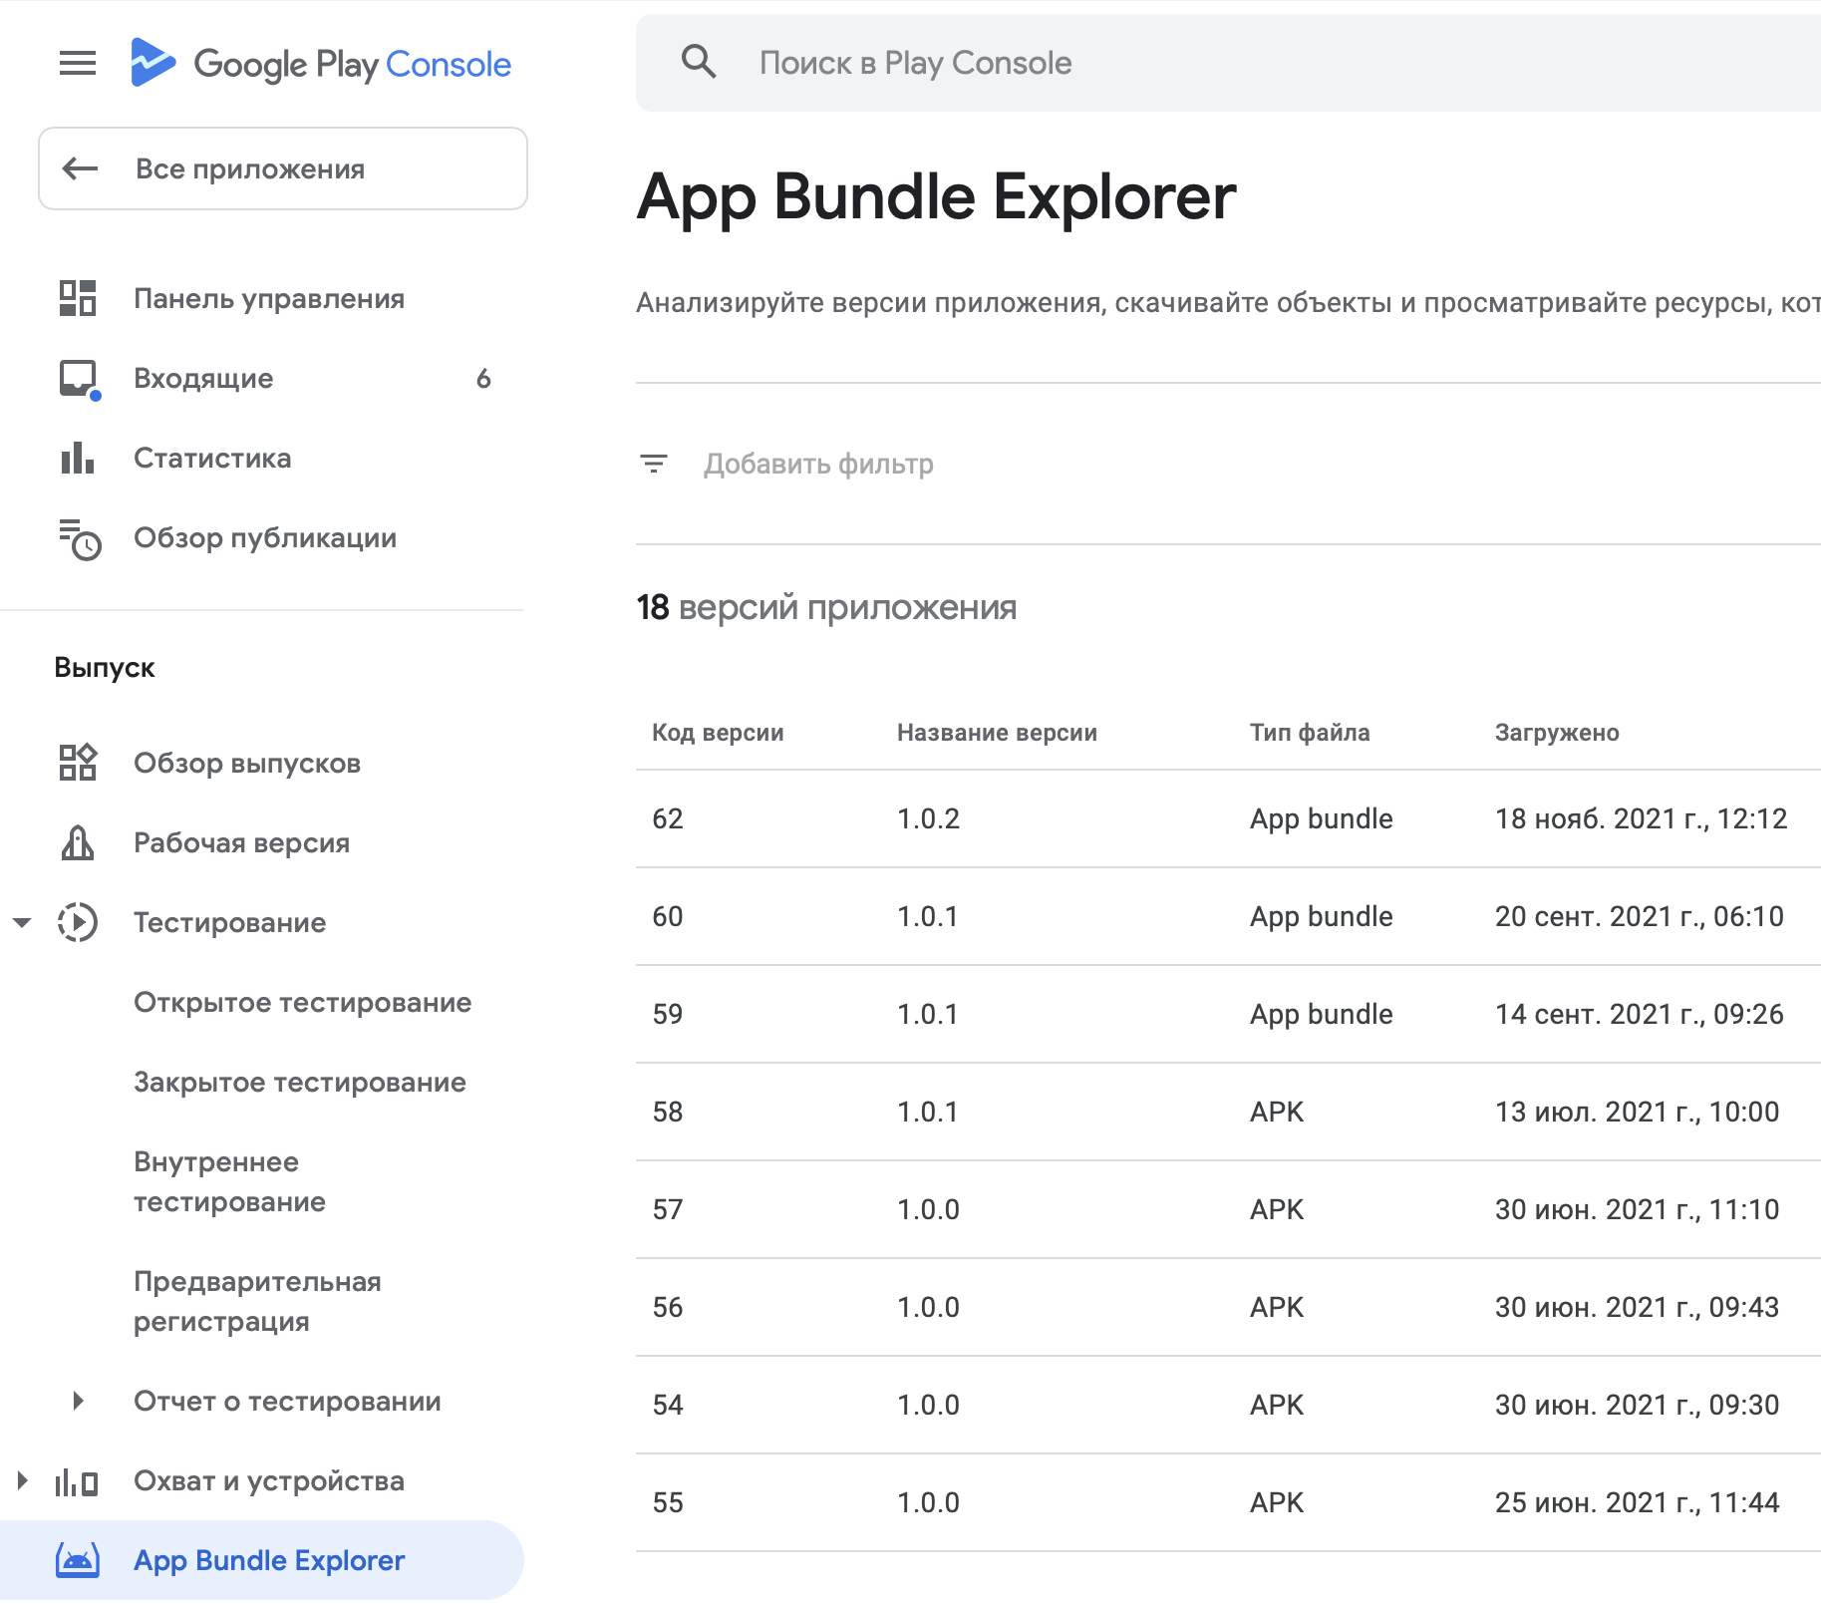The width and height of the screenshot is (1821, 1604).
Task: Click the Обзор выпусков grid icon
Action: (x=78, y=763)
